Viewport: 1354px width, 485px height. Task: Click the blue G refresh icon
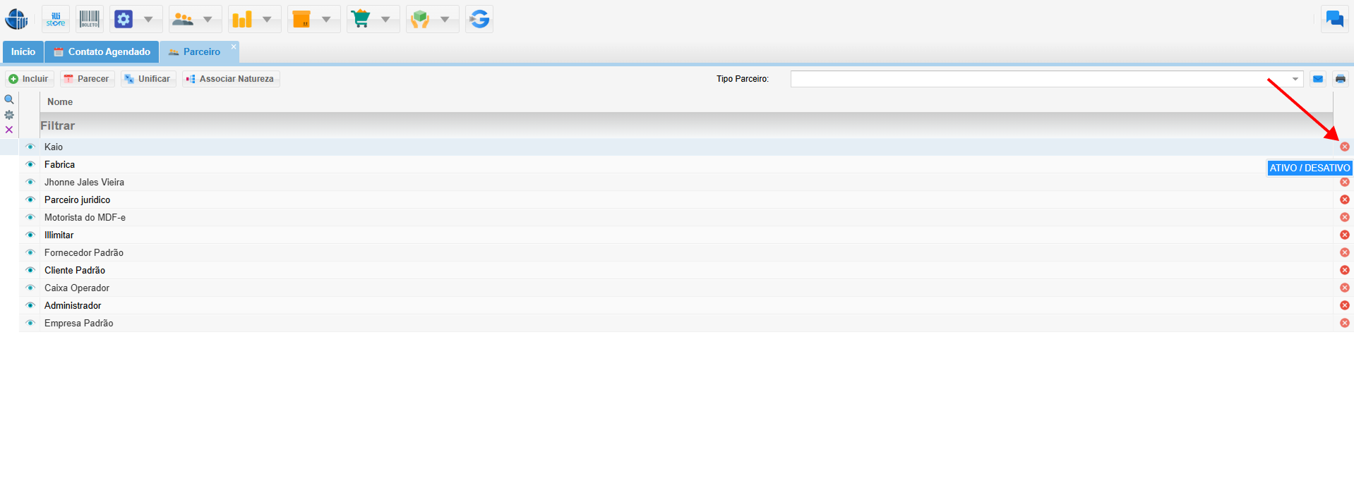479,19
